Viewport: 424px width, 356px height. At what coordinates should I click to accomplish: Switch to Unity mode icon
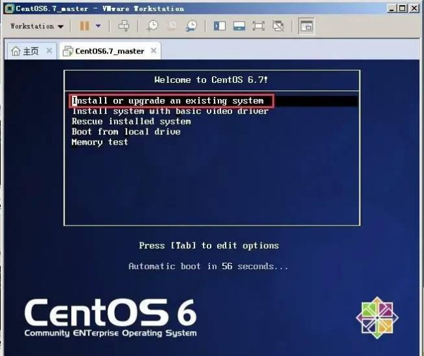(x=278, y=26)
